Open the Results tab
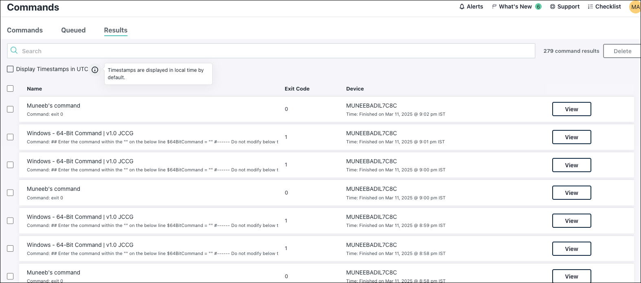This screenshot has width=641, height=283. tap(116, 30)
